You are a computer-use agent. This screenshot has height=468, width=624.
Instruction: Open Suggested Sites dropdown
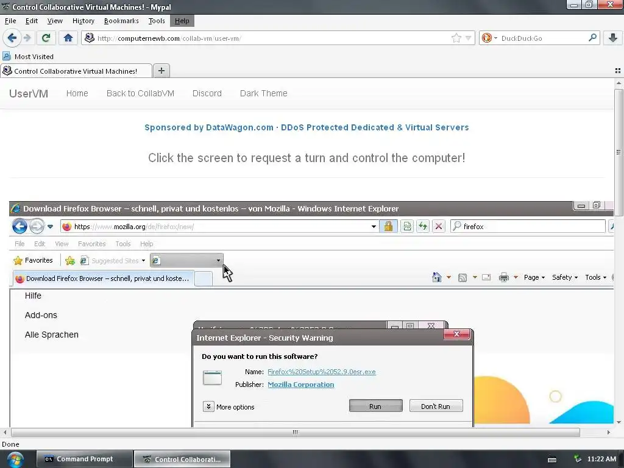point(113,261)
